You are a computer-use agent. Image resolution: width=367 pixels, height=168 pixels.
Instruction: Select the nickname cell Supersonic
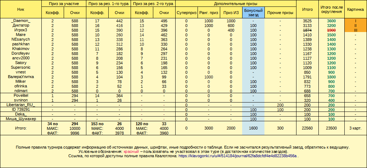[x=21, y=67]
